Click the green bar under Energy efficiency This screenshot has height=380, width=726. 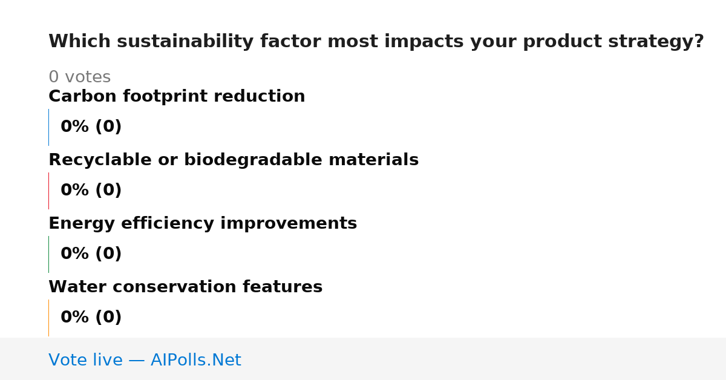pos(48,254)
